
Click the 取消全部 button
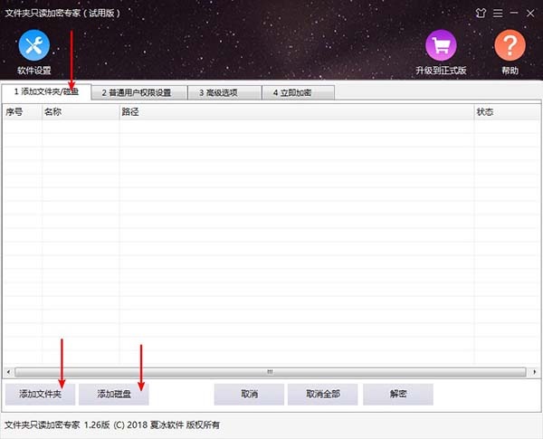322,395
